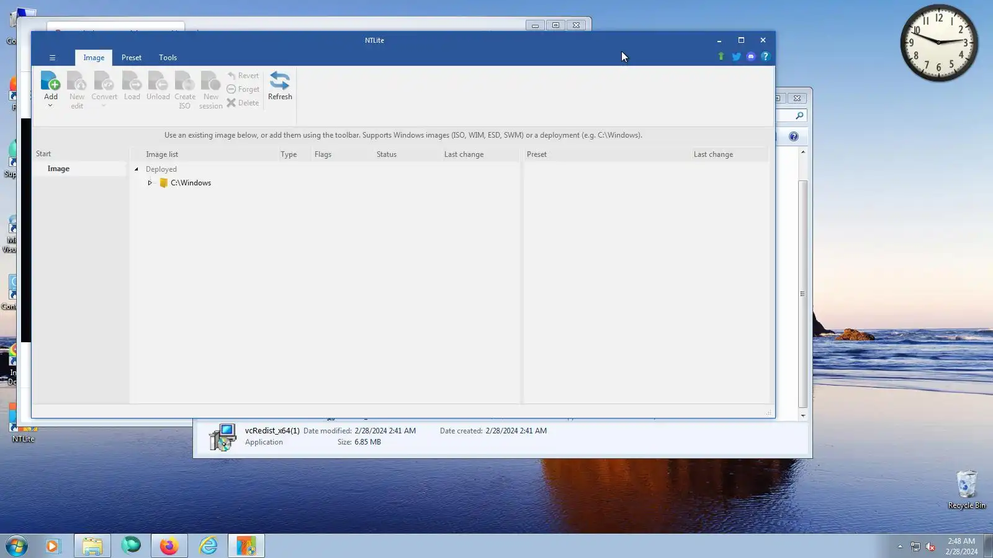
Task: Click the Convert image toolbar icon
Action: 104,81
